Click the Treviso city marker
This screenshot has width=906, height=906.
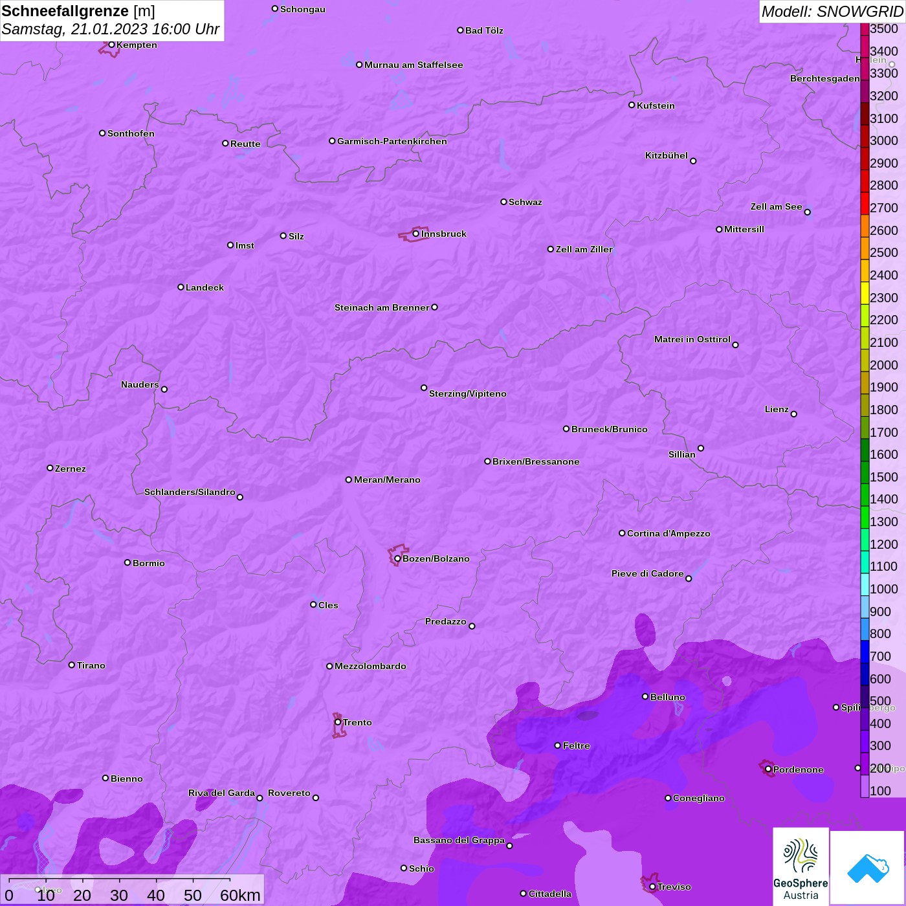pos(652,887)
